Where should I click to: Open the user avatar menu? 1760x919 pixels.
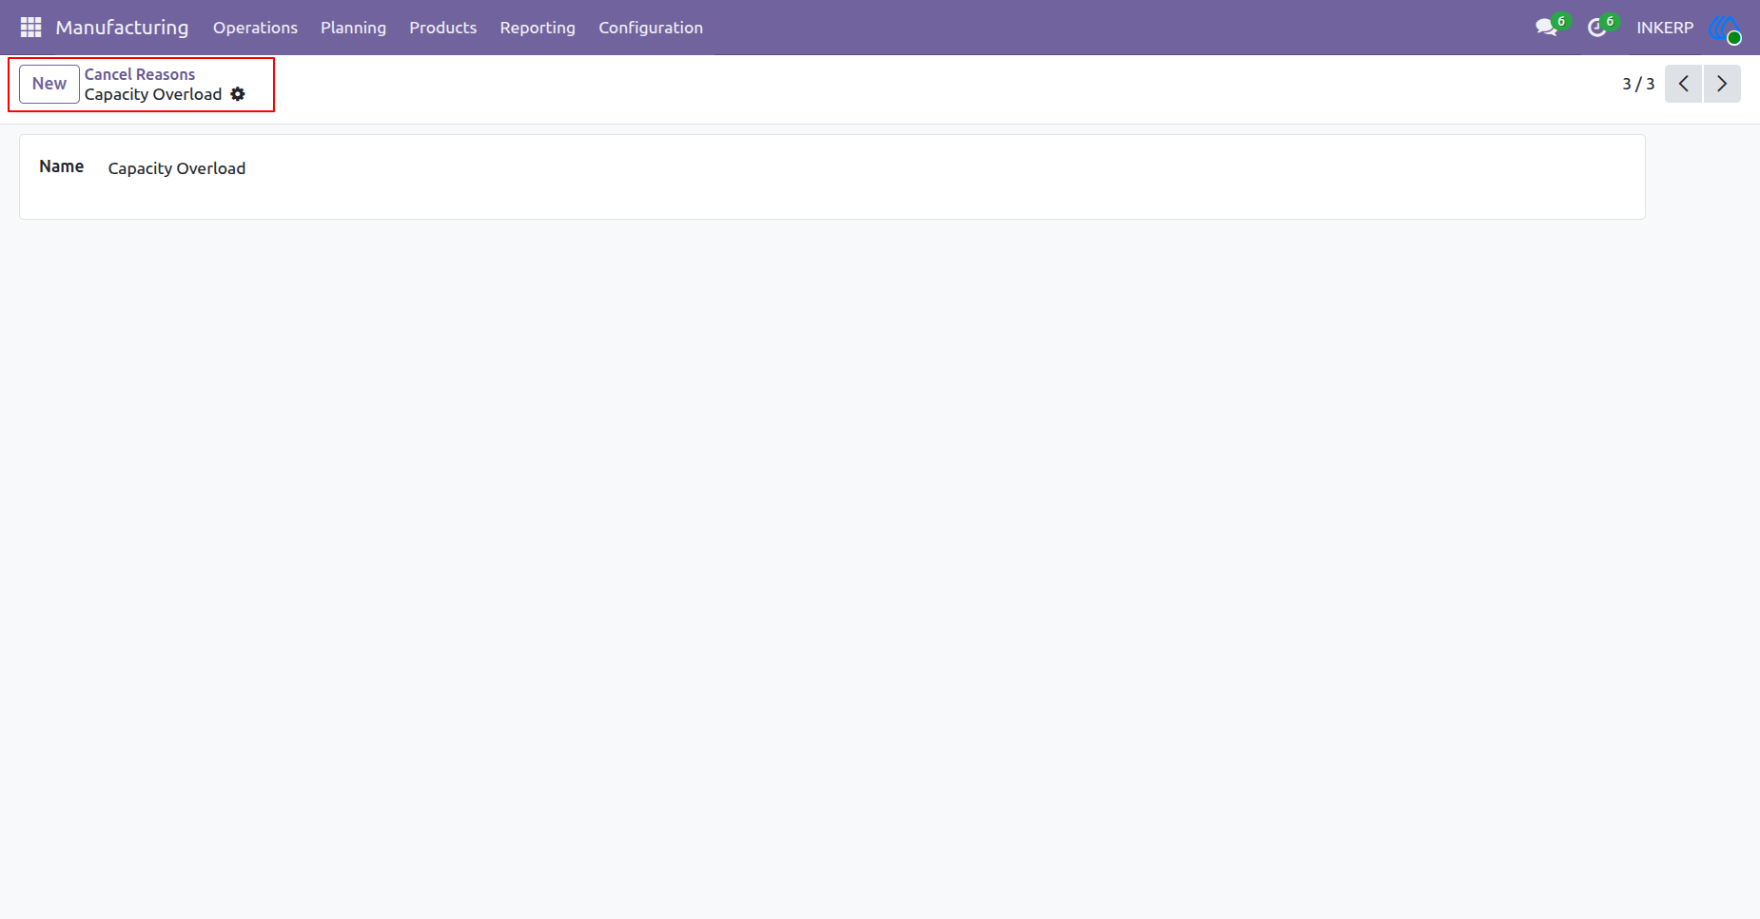pos(1725,28)
